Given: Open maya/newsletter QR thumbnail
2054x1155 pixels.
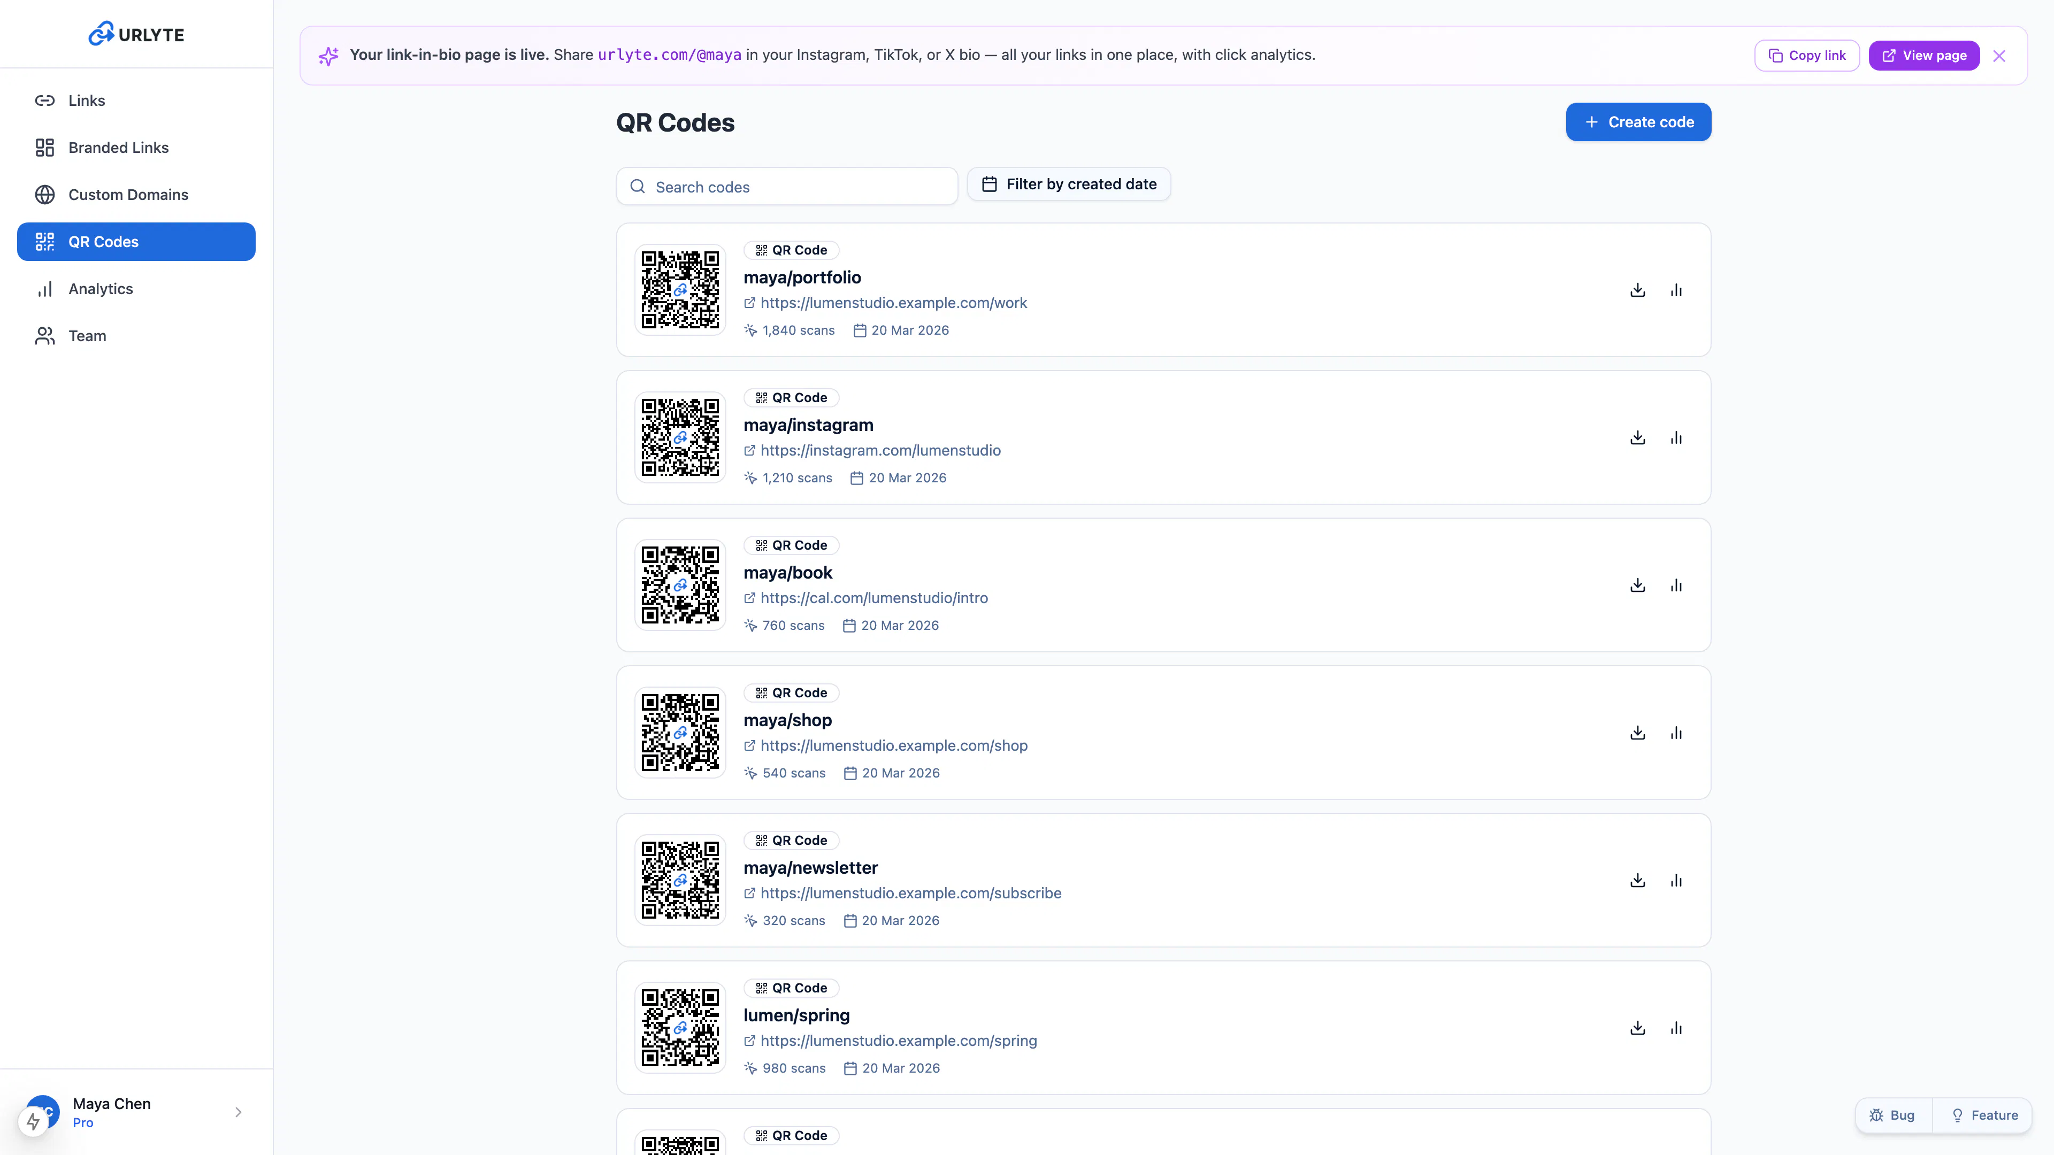Looking at the screenshot, I should [680, 879].
